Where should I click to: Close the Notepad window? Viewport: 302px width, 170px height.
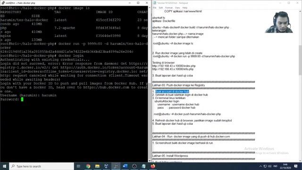[297, 3]
